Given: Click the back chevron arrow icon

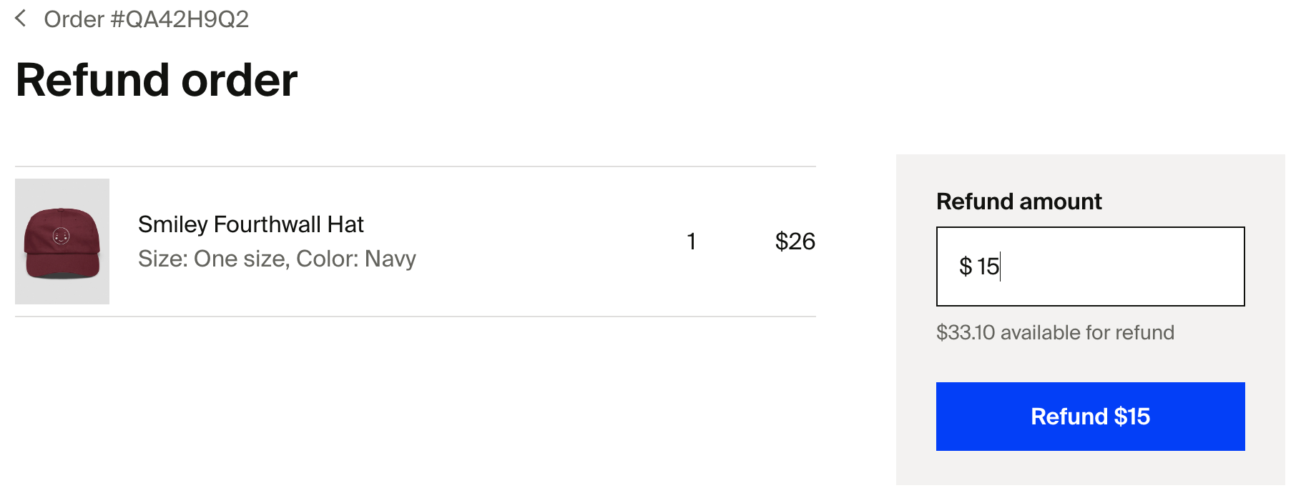Looking at the screenshot, I should [x=21, y=19].
